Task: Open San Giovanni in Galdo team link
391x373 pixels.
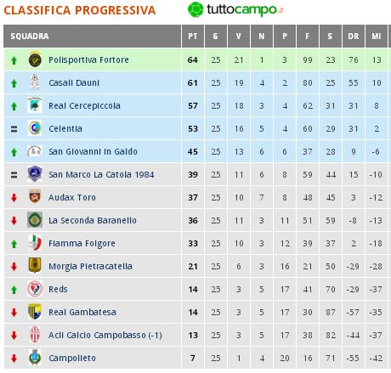Action: pos(93,151)
